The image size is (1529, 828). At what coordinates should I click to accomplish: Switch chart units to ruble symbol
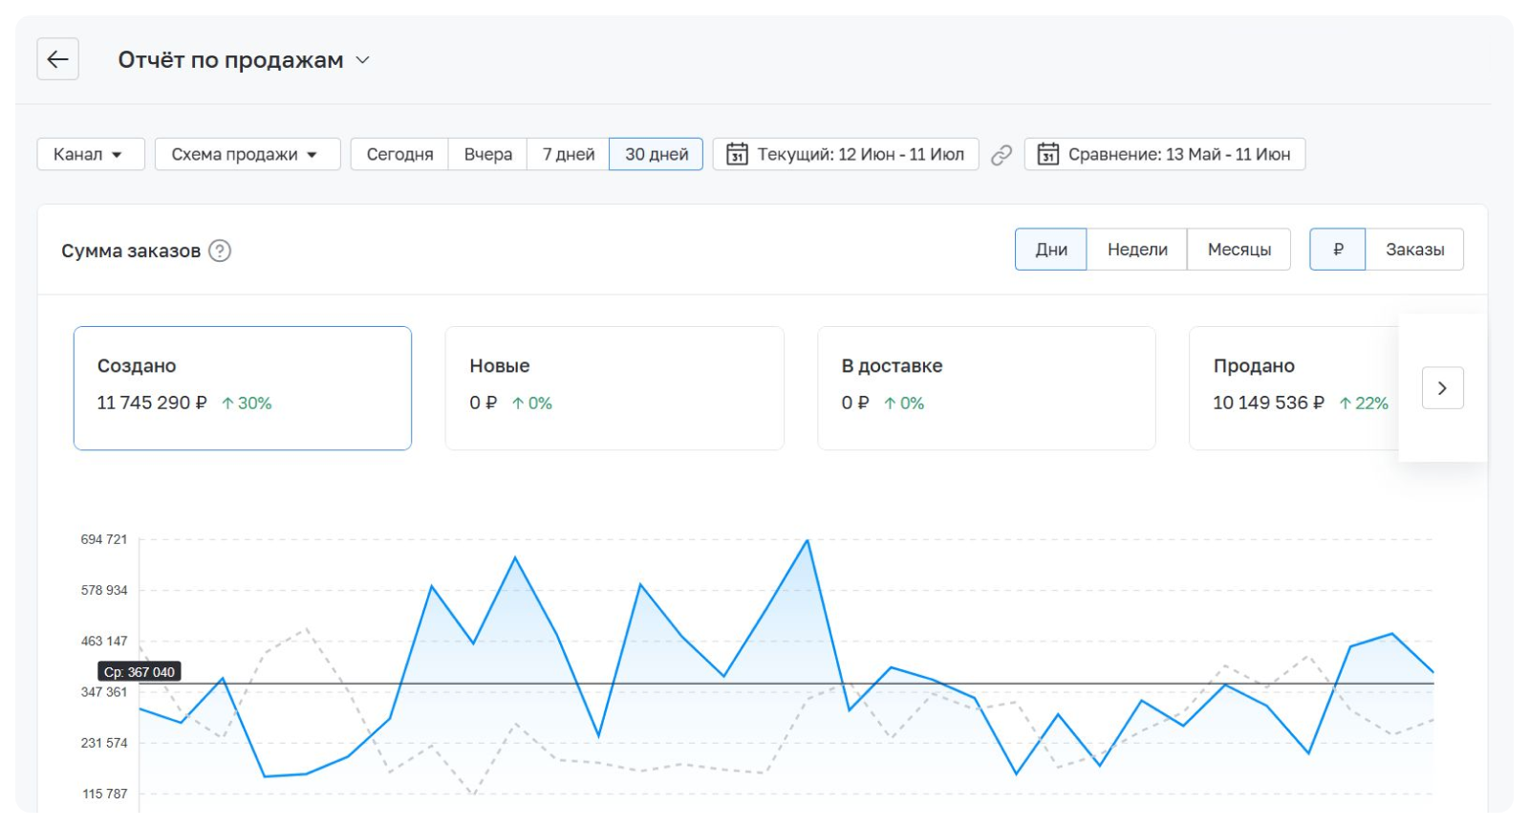(1337, 250)
